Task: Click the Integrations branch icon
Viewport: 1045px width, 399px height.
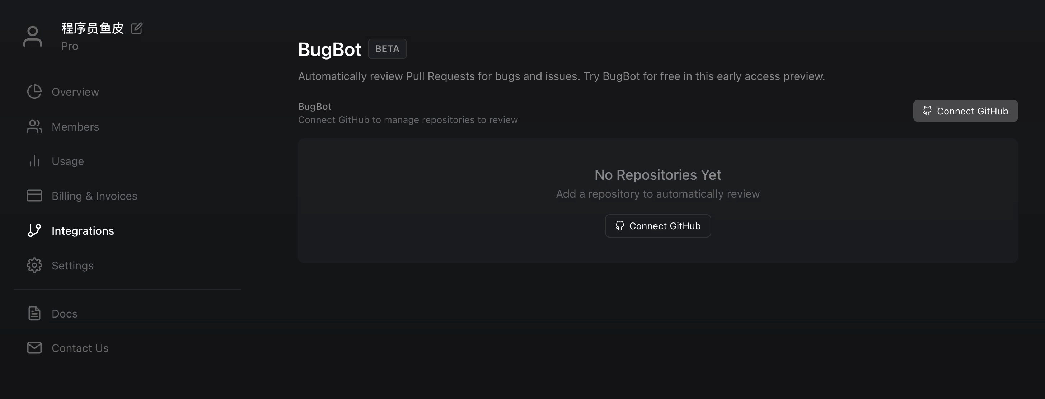Action: [34, 230]
